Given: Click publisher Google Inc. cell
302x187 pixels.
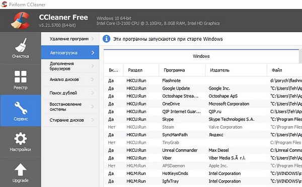Looking at the screenshot, I should [x=219, y=88].
